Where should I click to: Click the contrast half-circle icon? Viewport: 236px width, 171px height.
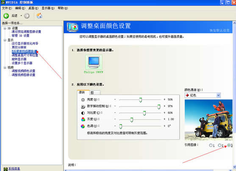pyautogui.click(x=83, y=113)
